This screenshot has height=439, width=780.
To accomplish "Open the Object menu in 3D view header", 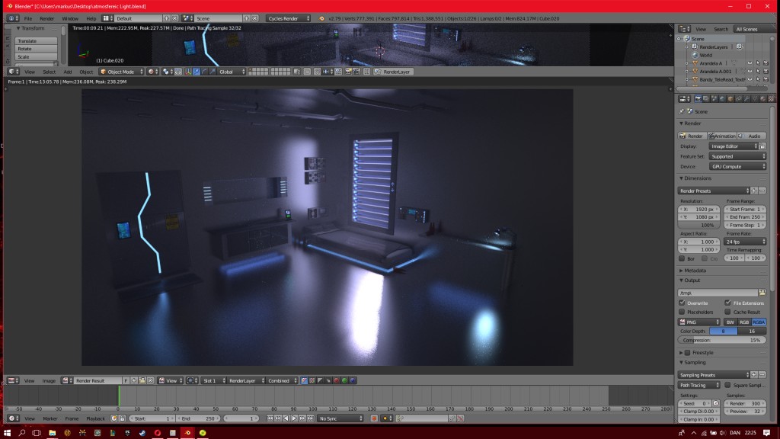I will point(85,71).
